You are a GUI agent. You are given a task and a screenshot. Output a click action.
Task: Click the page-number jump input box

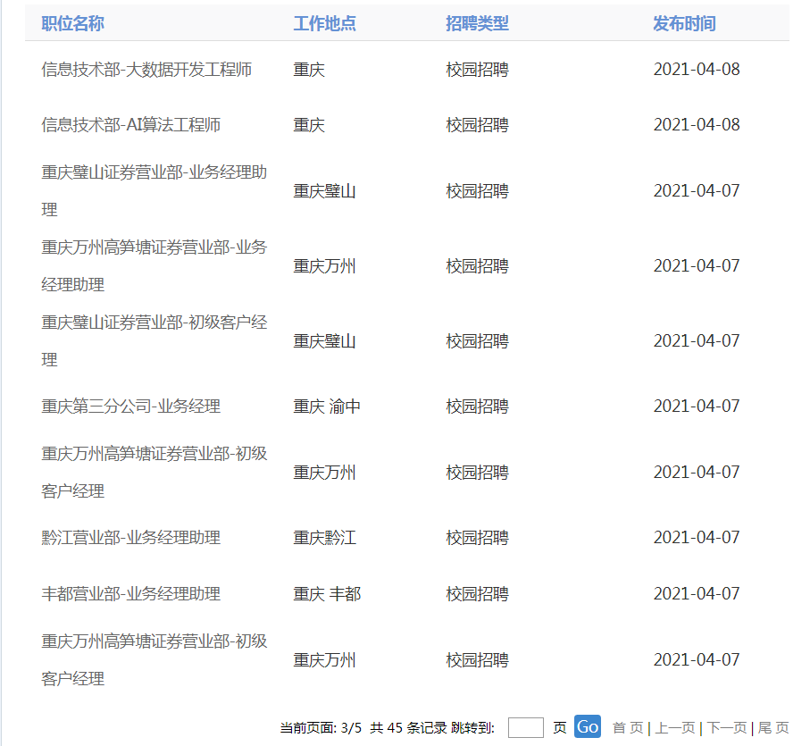[x=525, y=727]
